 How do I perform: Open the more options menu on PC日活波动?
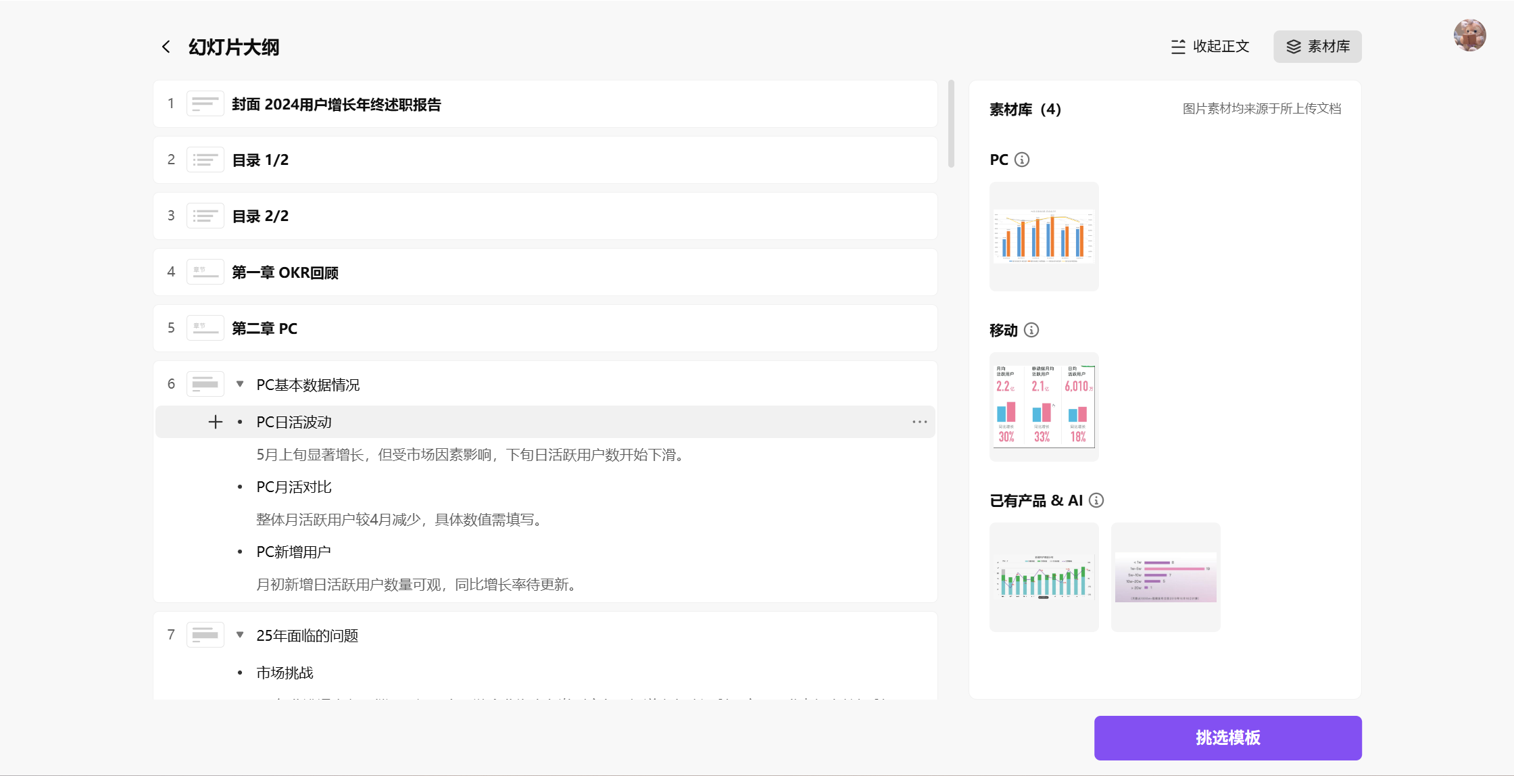(919, 421)
